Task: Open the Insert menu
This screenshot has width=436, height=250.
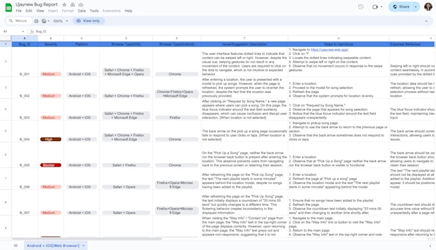Action: click(x=53, y=11)
